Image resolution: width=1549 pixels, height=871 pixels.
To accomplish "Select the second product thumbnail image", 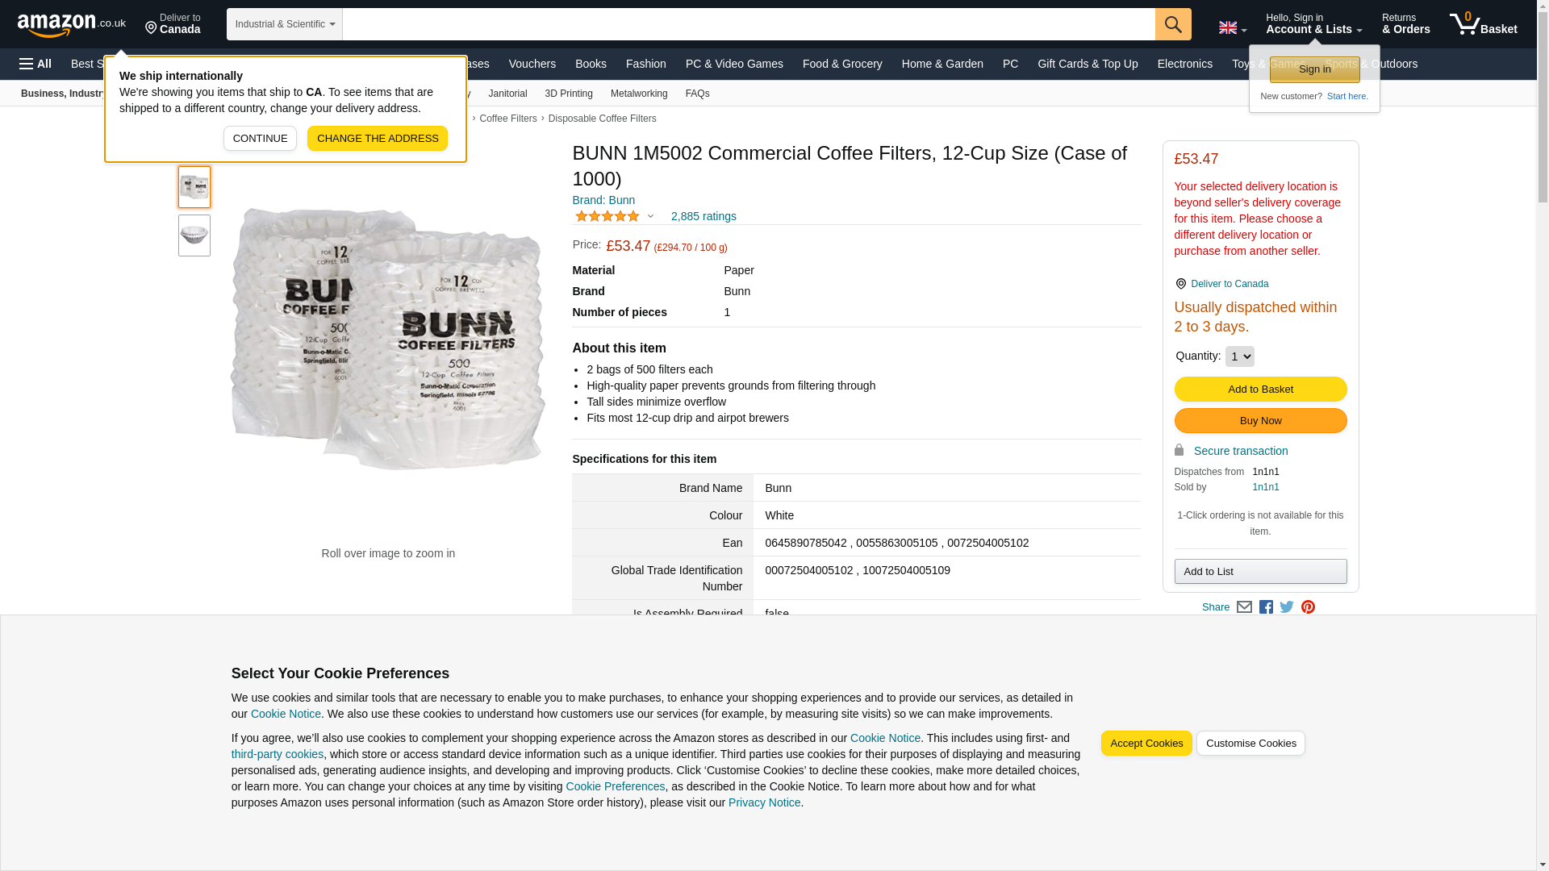I will point(194,235).
